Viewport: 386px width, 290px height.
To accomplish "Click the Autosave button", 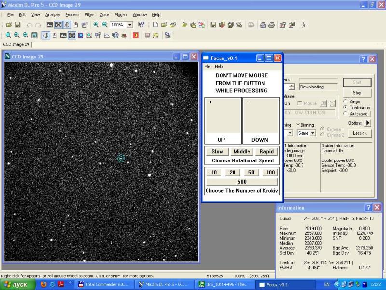I will (x=358, y=114).
